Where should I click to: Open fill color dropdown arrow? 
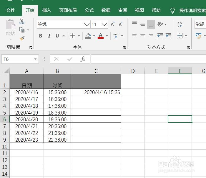pos(94,36)
